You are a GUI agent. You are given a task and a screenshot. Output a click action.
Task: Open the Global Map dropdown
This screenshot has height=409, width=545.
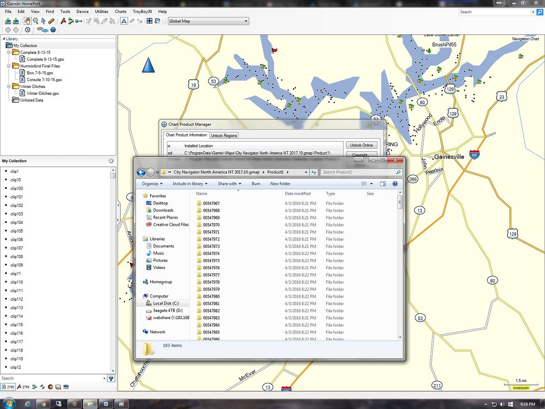[246, 21]
